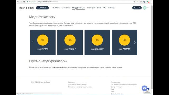
Task: Click the hash > cash logo
Action: pyautogui.click(x=26, y=8)
